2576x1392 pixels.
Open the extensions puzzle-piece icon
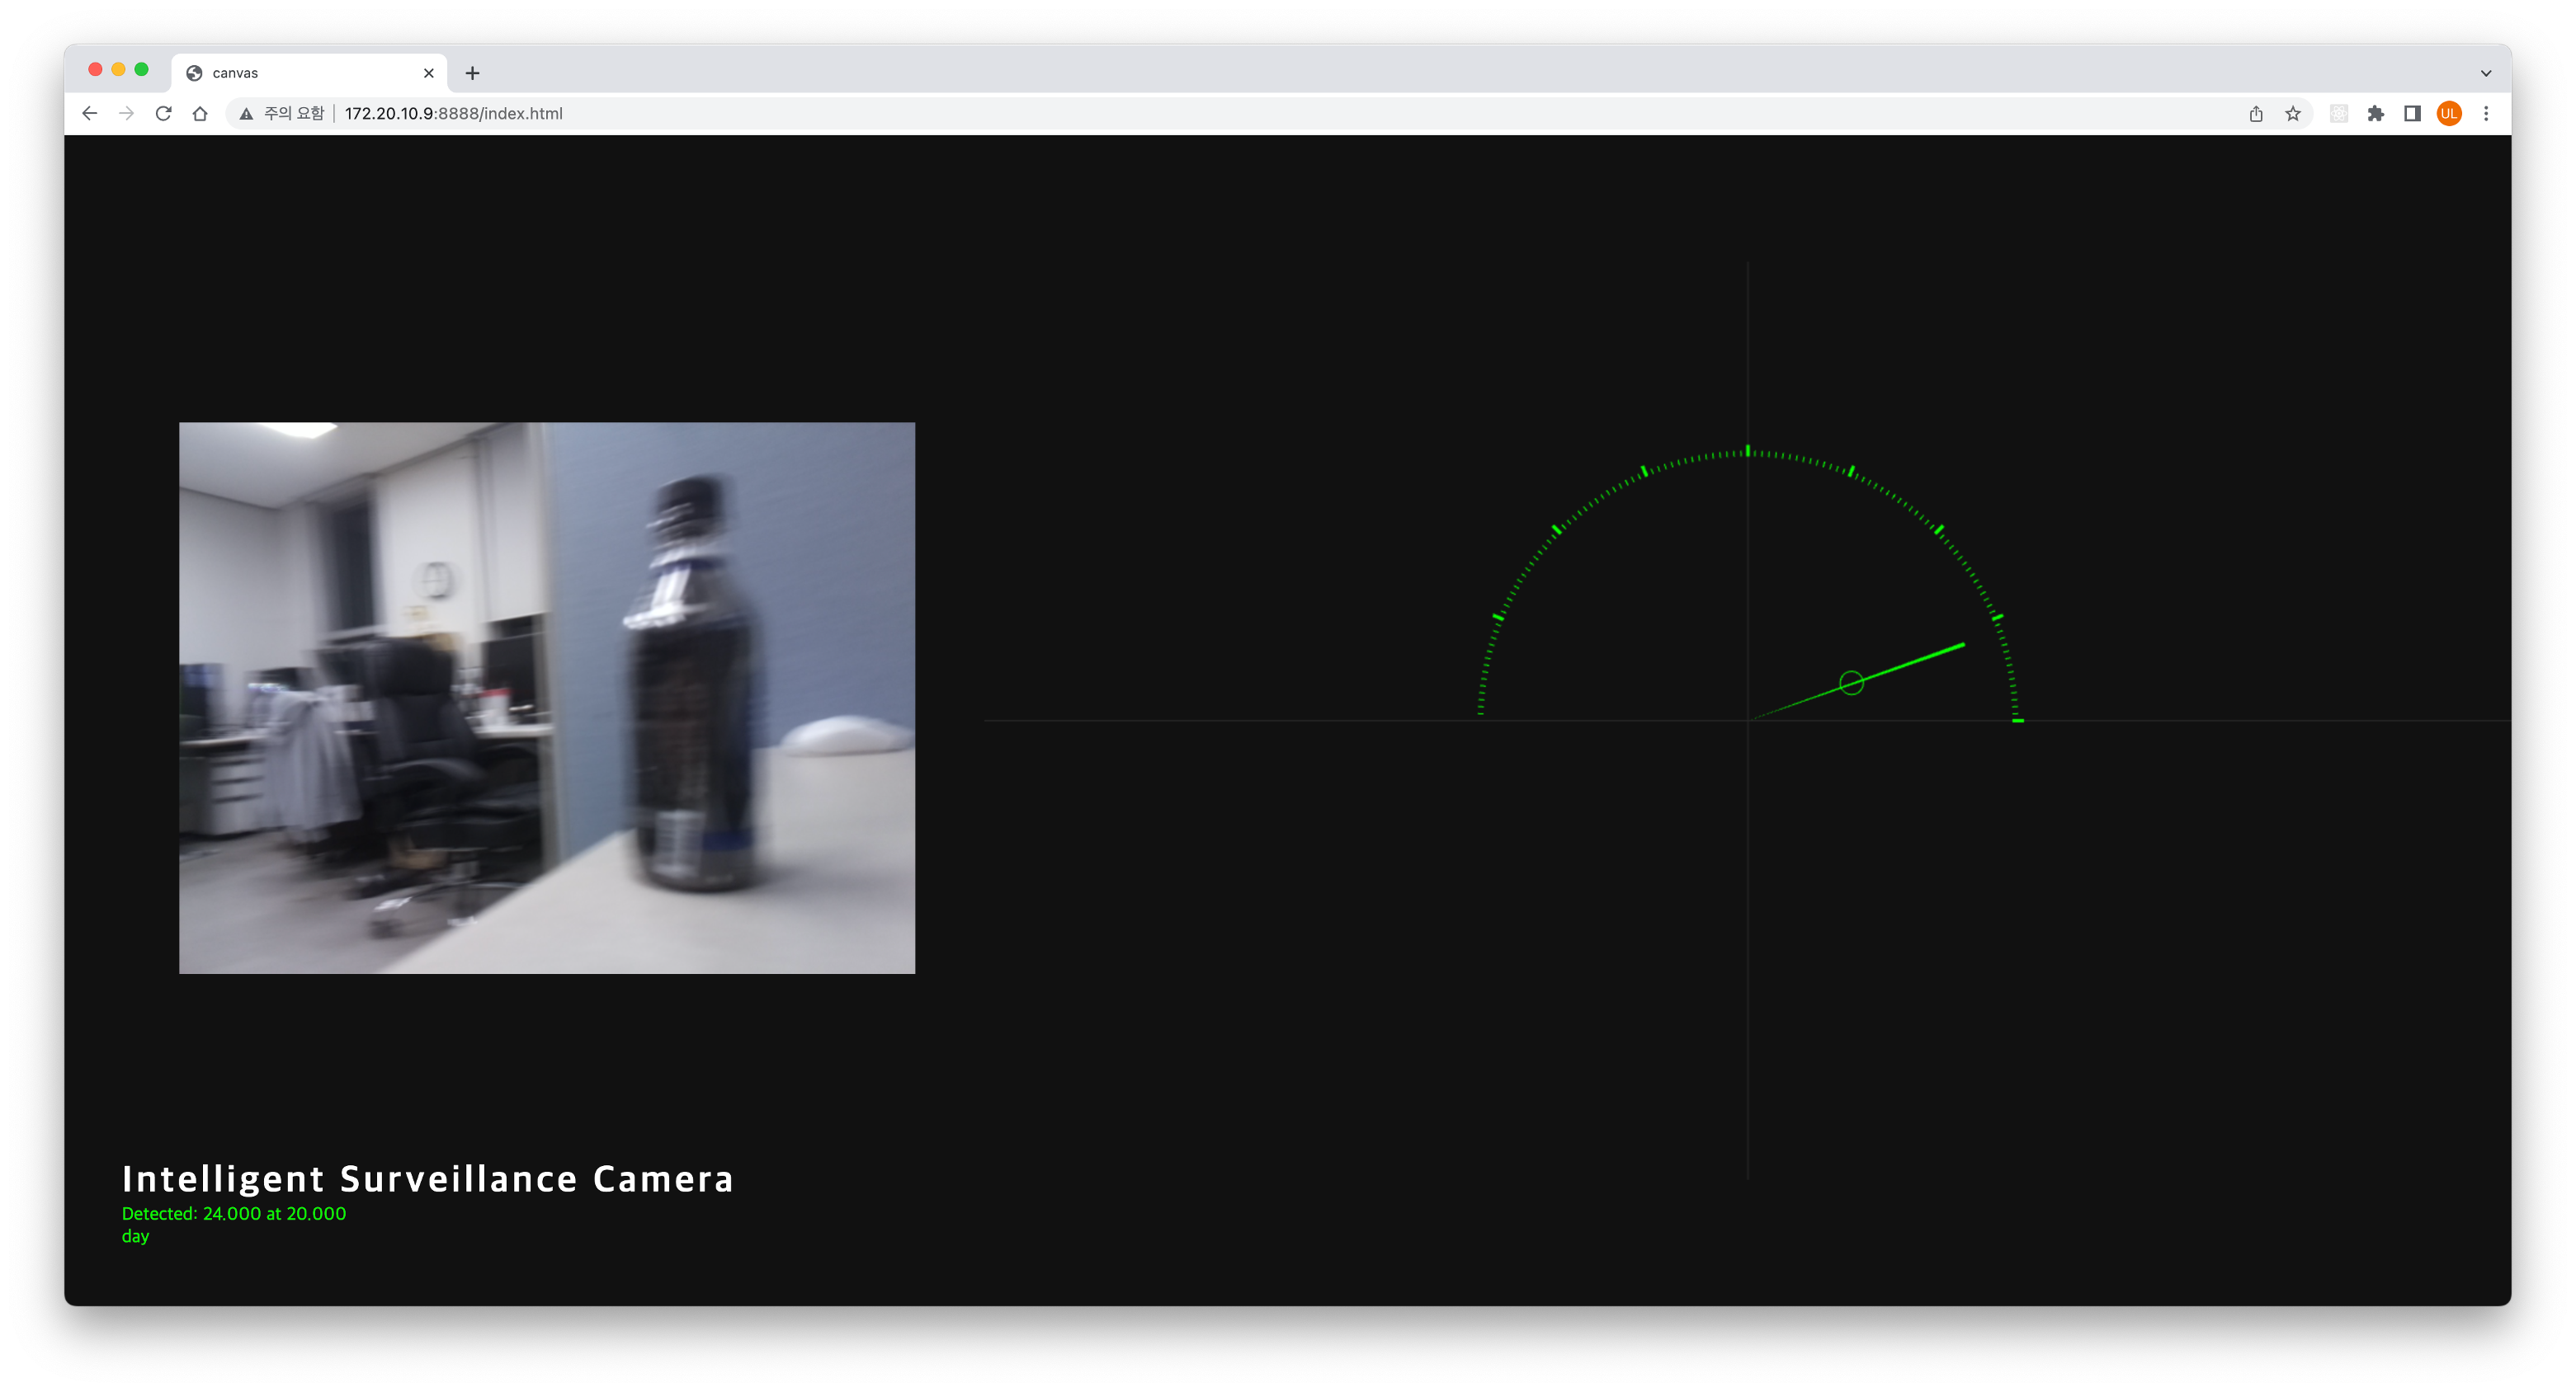tap(2377, 113)
